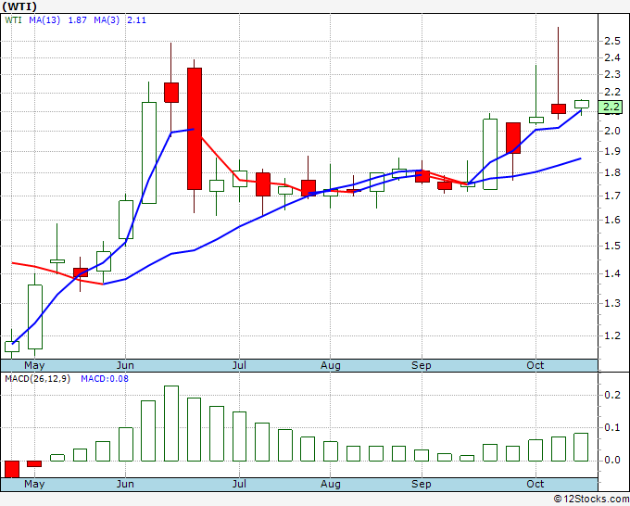Click the MACD(26,12,9) indicator label

(x=37, y=379)
